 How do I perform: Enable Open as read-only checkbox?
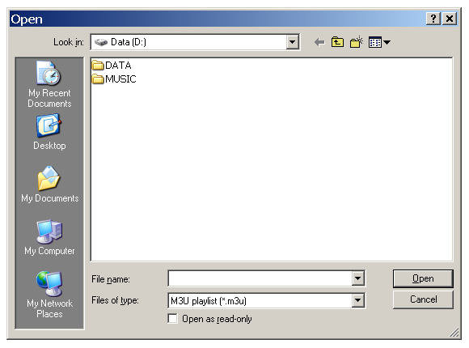point(172,318)
